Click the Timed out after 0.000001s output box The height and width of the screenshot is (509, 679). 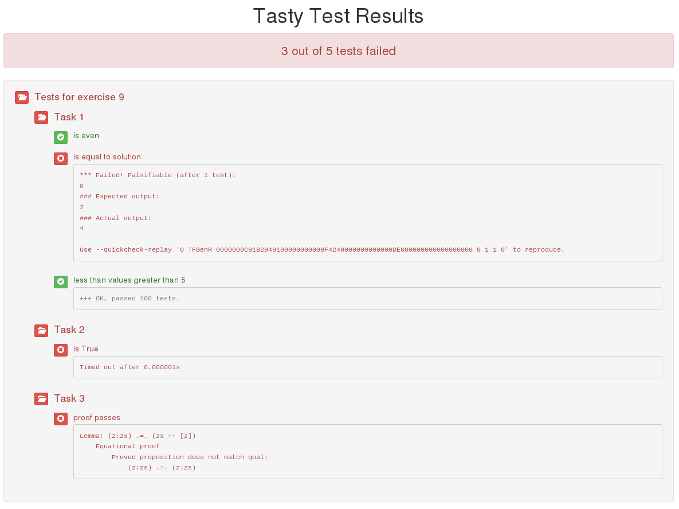368,367
